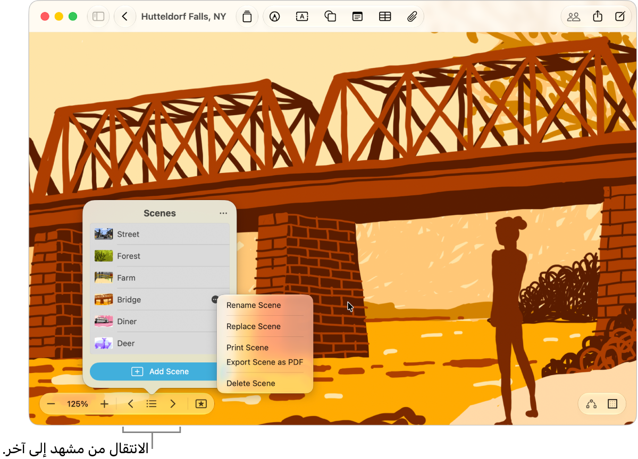Viewport: 638px width, 459px height.
Task: Go to the previous scene
Action: [x=131, y=404]
